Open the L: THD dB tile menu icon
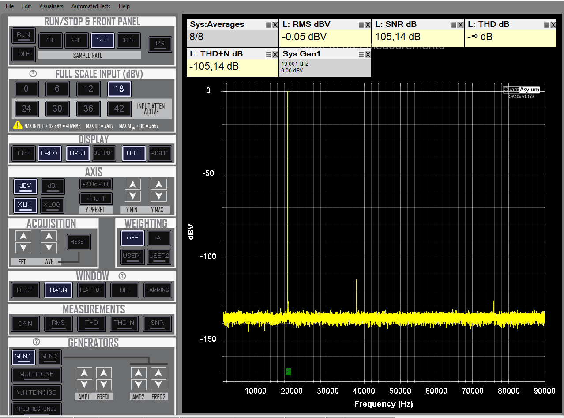564x418 pixels. pos(546,25)
